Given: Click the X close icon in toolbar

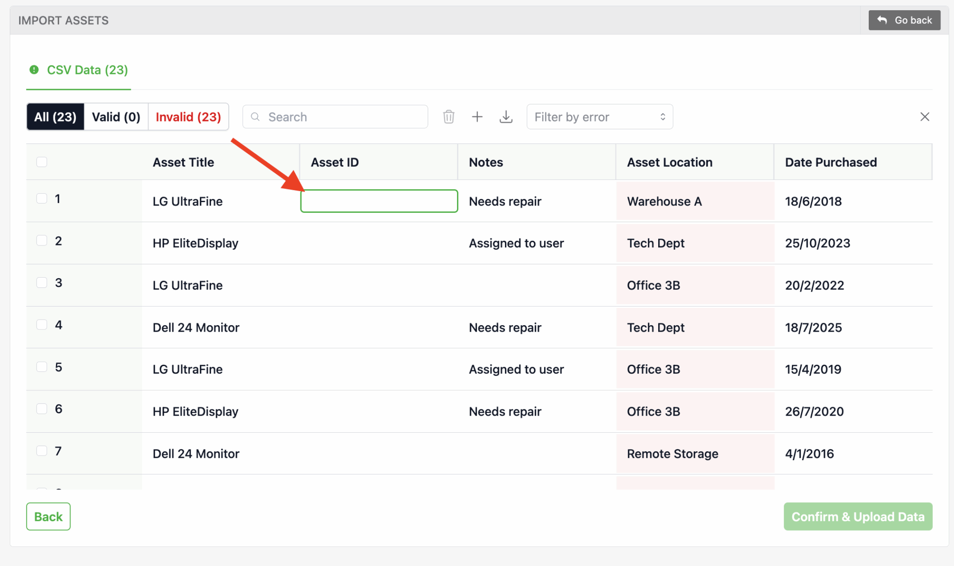Looking at the screenshot, I should 925,116.
